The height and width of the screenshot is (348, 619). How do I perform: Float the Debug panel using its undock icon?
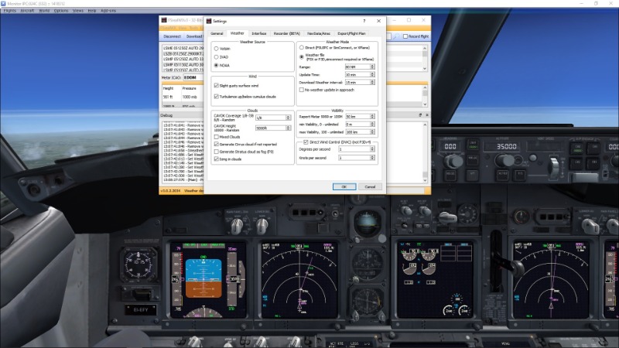420,115
